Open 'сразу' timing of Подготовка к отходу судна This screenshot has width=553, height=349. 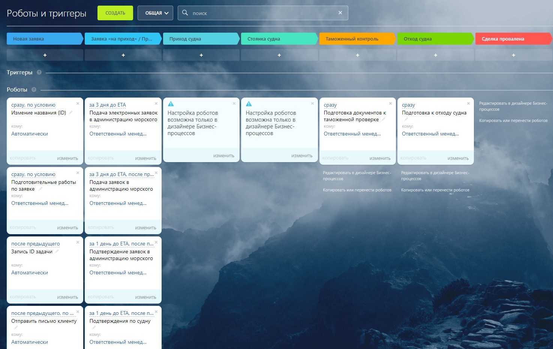click(x=408, y=105)
